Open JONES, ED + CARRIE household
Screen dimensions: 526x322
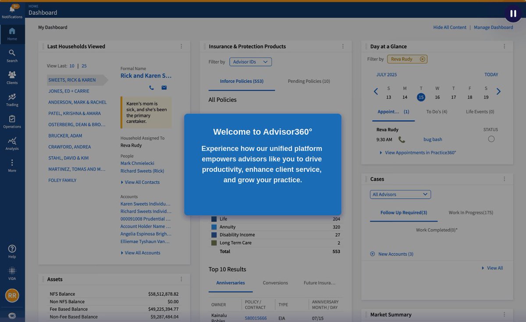69,91
